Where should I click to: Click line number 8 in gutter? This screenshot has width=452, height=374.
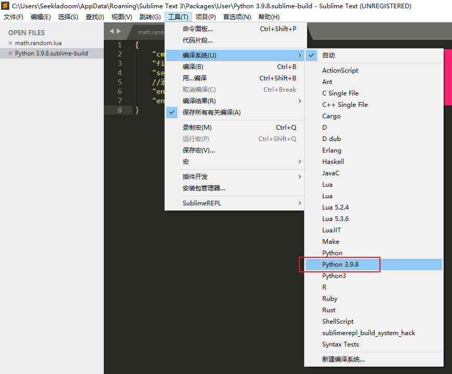point(120,110)
